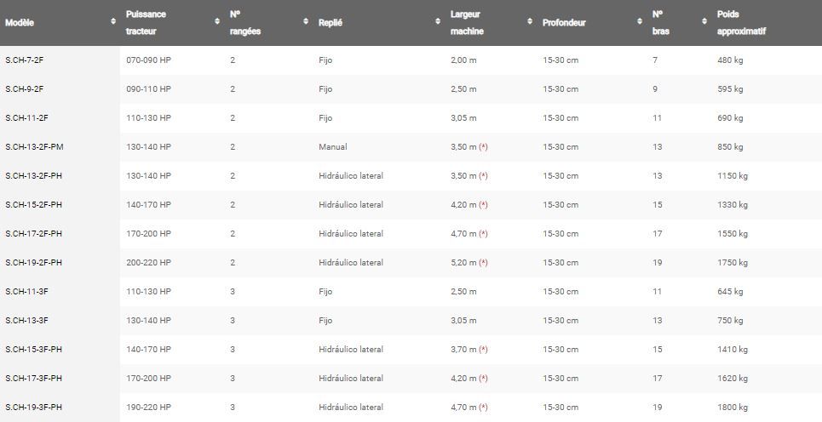Click model name S.CH-13-2F-PM
Screen dimensions: 822x422
[34, 147]
